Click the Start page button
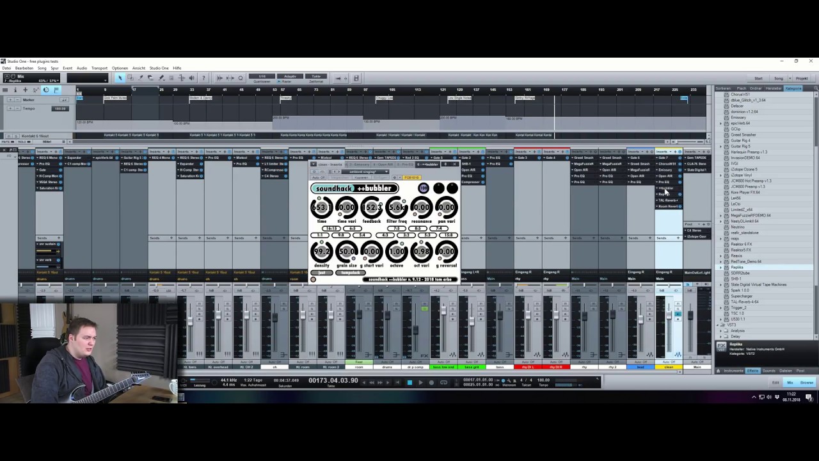Viewport: 819px width, 461px height. [x=758, y=78]
